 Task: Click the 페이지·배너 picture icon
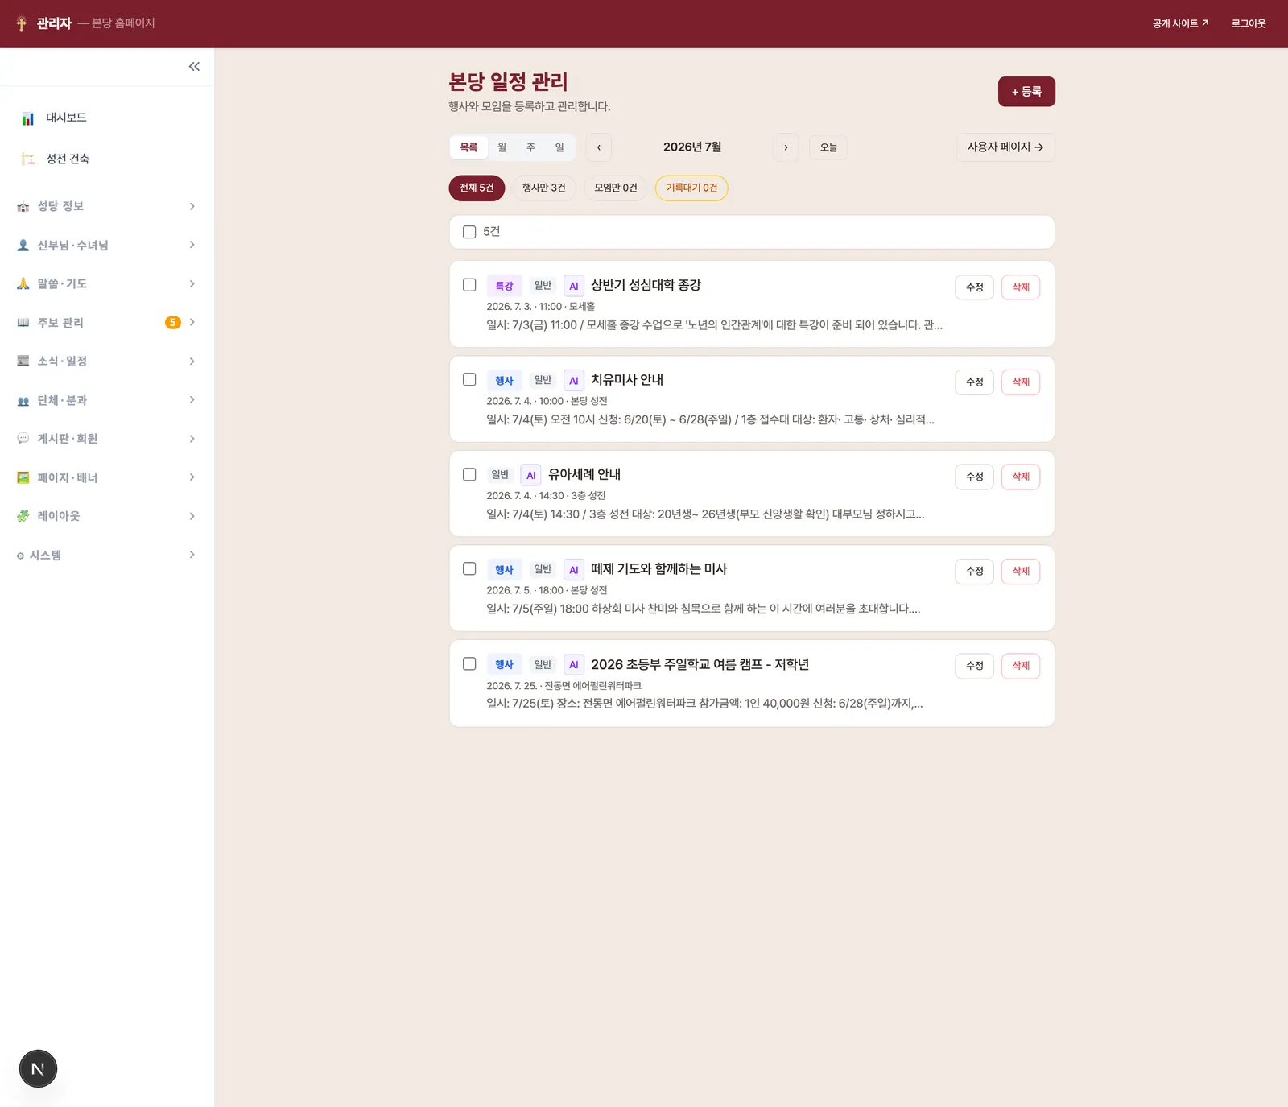pyautogui.click(x=23, y=478)
